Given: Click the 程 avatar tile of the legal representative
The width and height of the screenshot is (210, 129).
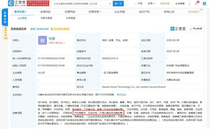Looking at the screenshot, I should point(42,40).
